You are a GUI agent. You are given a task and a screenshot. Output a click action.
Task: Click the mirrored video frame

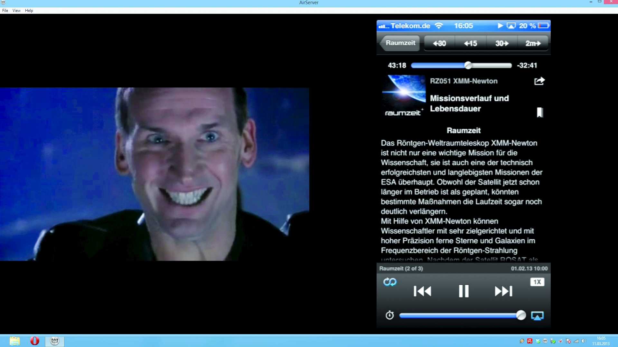click(154, 174)
